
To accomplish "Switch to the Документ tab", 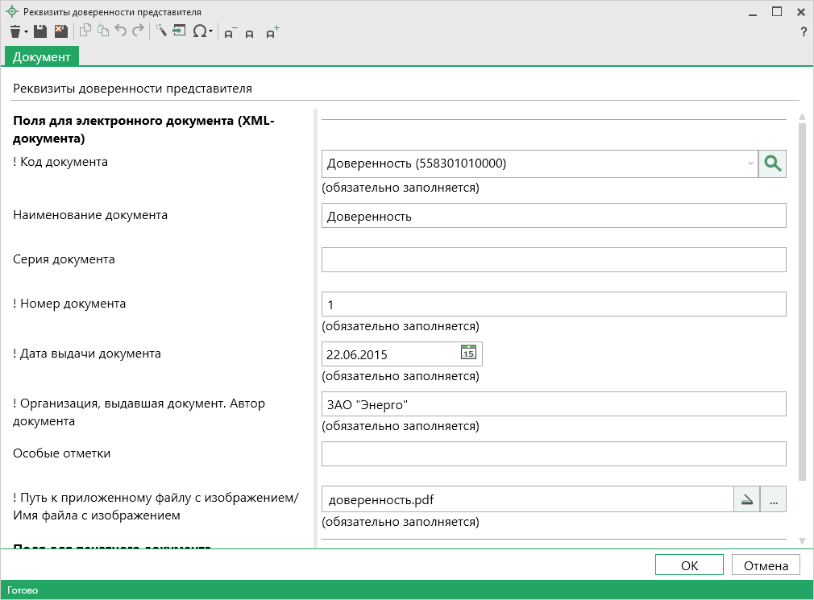I will 42,56.
